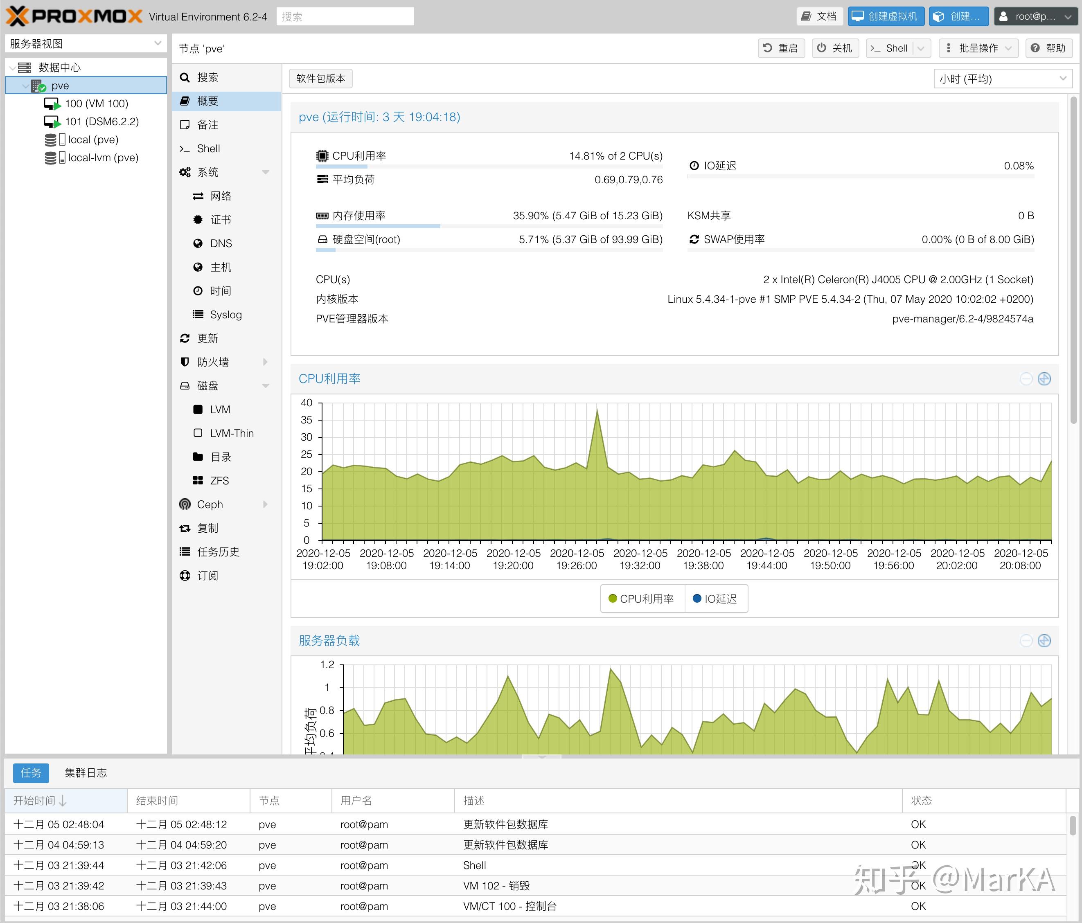This screenshot has height=923, width=1082.
Task: Open the Shell button dropdown arrow
Action: [x=922, y=48]
